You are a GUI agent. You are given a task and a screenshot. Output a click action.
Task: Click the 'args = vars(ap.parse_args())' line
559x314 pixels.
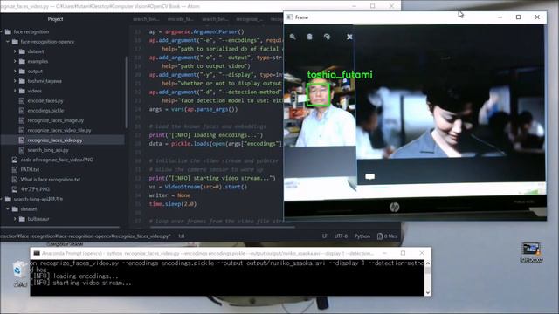(193, 109)
